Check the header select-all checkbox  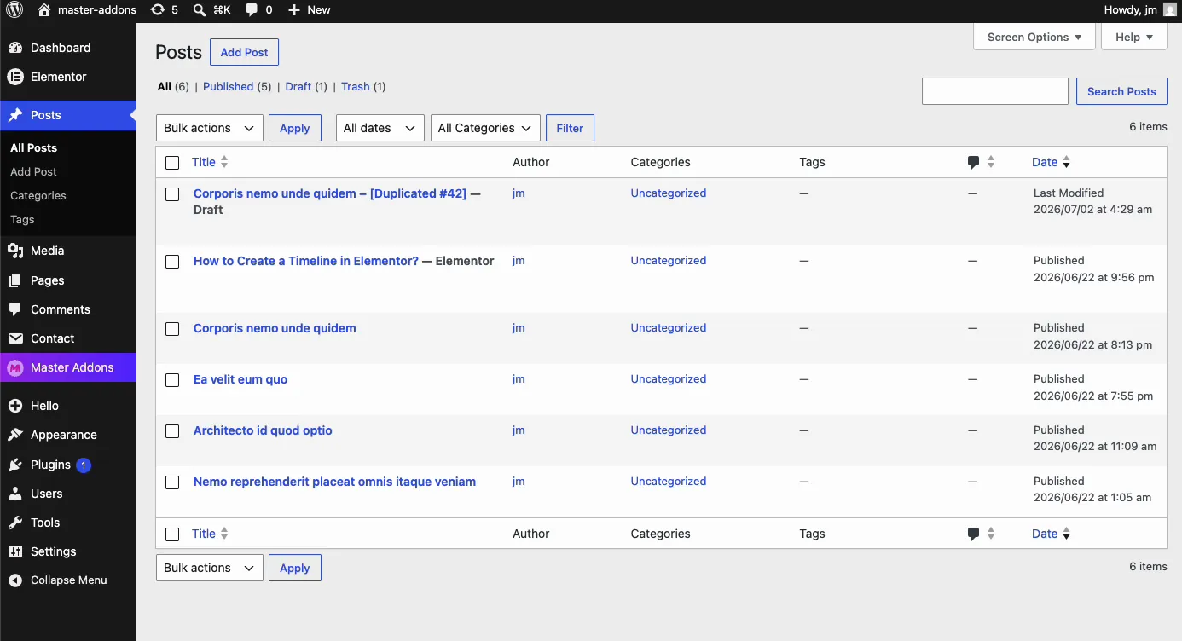[172, 163]
